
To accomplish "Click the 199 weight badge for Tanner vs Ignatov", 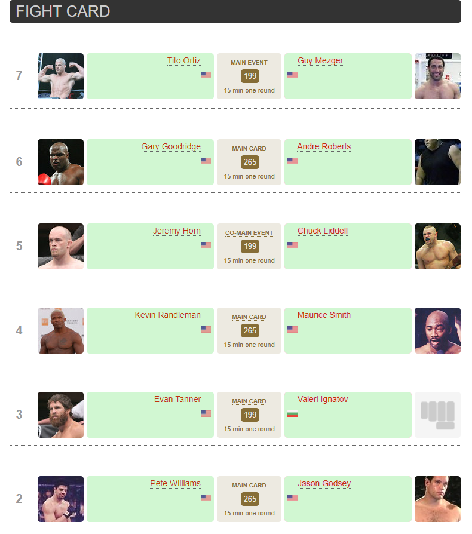I will point(250,415).
